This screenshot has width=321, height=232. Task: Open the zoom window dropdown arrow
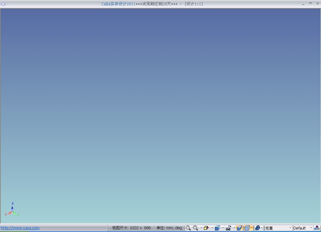(x=201, y=228)
